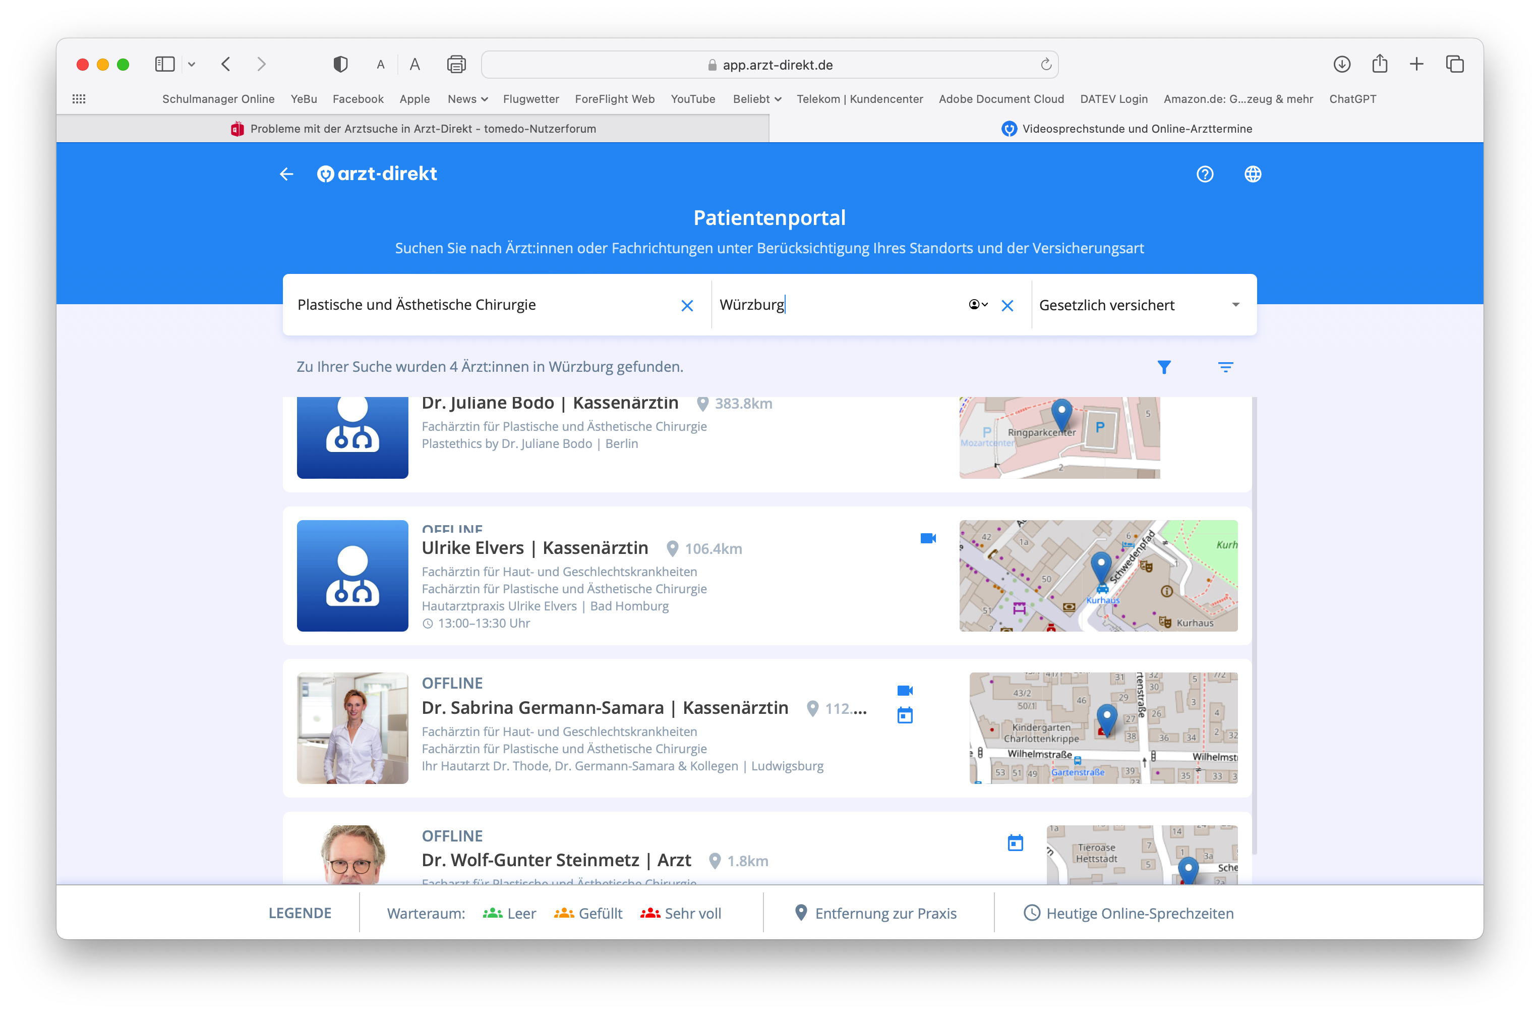1540x1014 pixels.
Task: Open DATEV Login bookmark
Action: click(1113, 98)
